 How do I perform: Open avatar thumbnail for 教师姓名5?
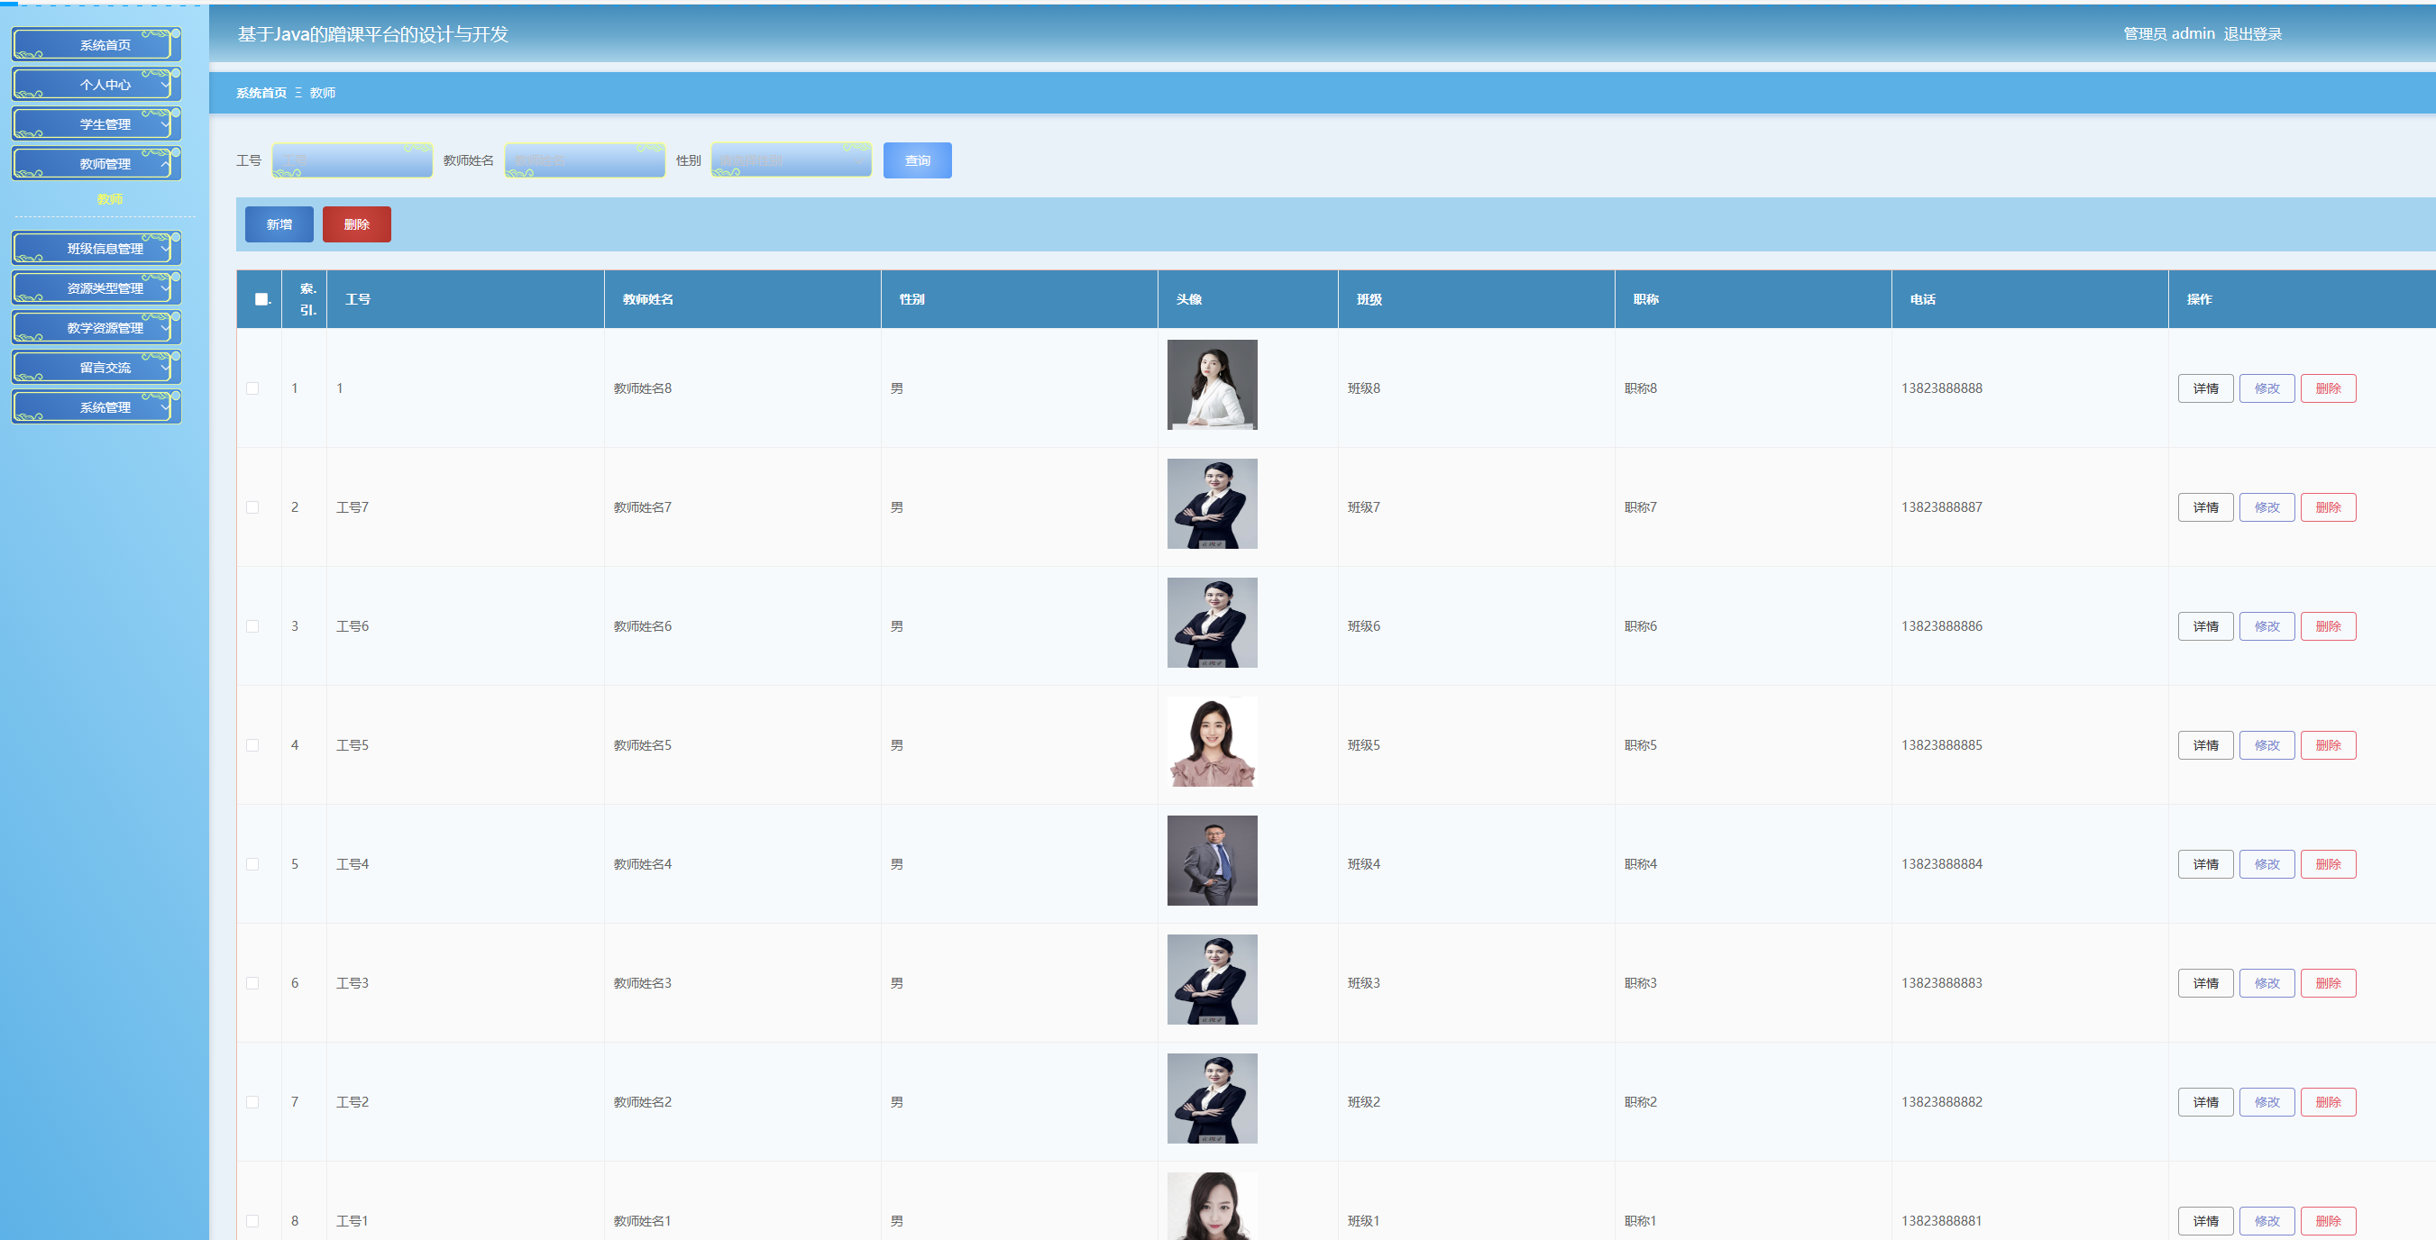pyautogui.click(x=1212, y=742)
